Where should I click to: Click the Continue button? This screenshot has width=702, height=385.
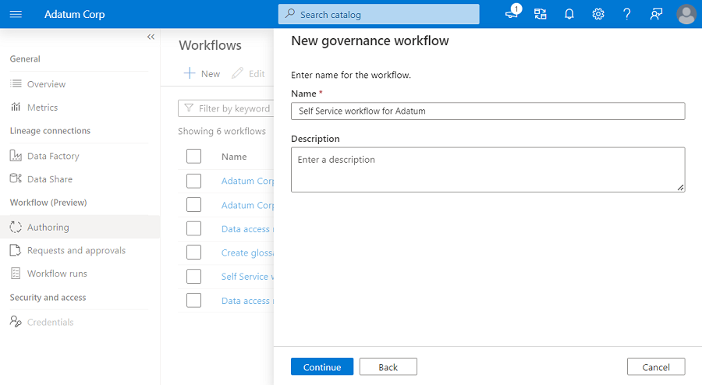[322, 367]
